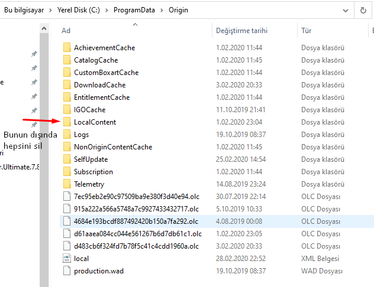The height and width of the screenshot is (287, 374).
Task: Click the CatalogCache folder icon
Action: (x=67, y=60)
